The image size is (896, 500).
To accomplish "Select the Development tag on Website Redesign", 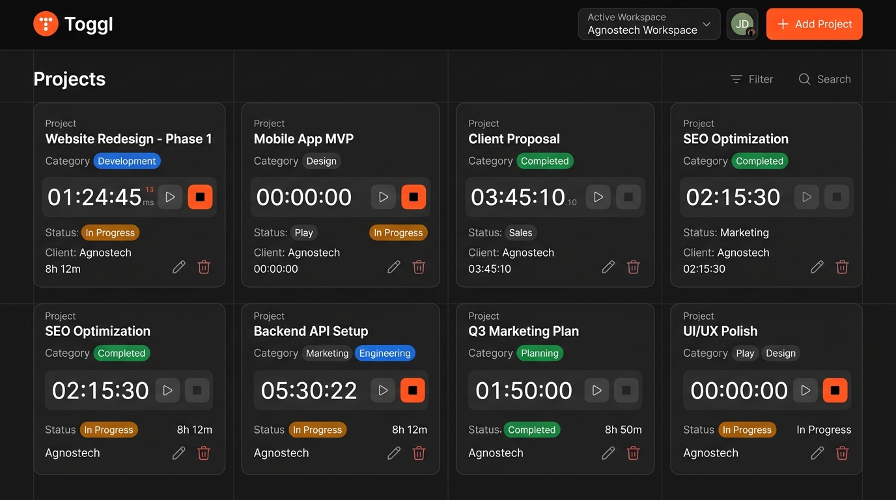I will 127,161.
